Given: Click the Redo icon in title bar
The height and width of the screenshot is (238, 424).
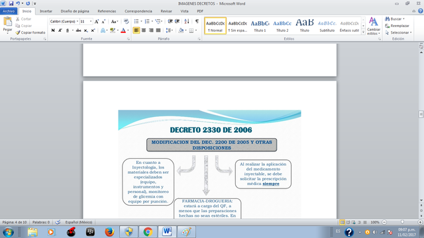Looking at the screenshot, I should 28,3.
